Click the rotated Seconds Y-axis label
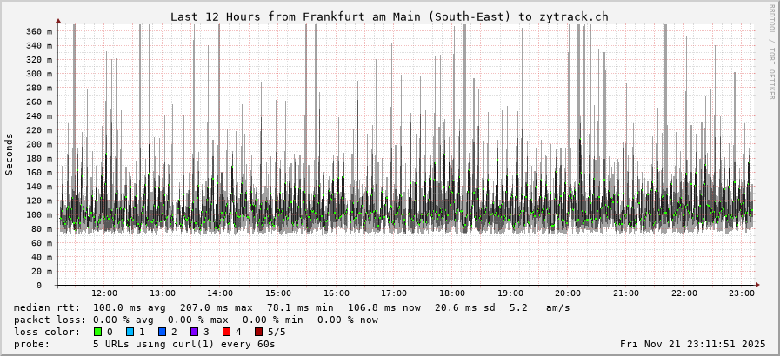The image size is (780, 356). 10,154
